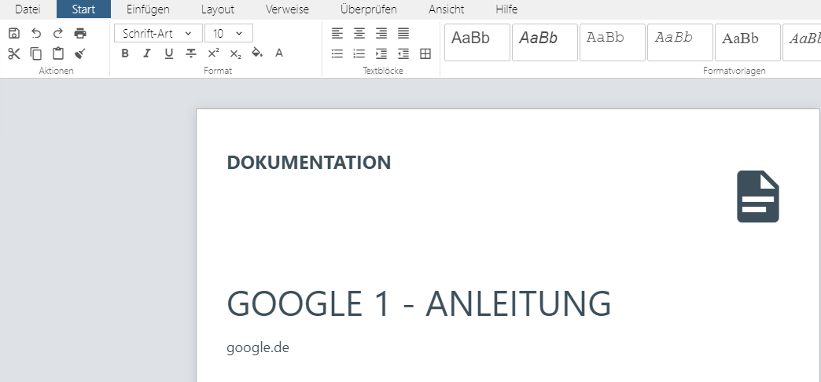Select the document icon image on page

(757, 197)
